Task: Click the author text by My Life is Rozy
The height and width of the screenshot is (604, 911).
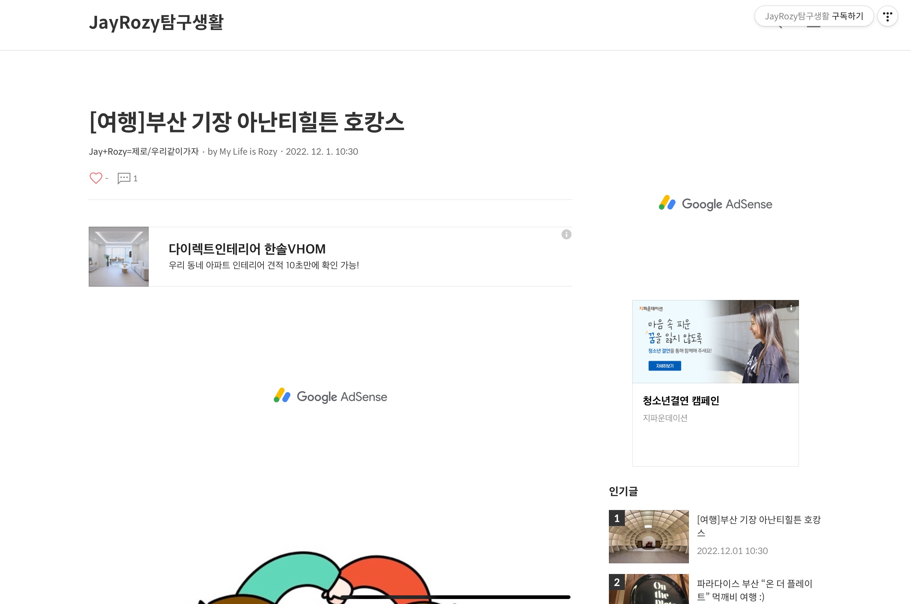Action: click(242, 151)
